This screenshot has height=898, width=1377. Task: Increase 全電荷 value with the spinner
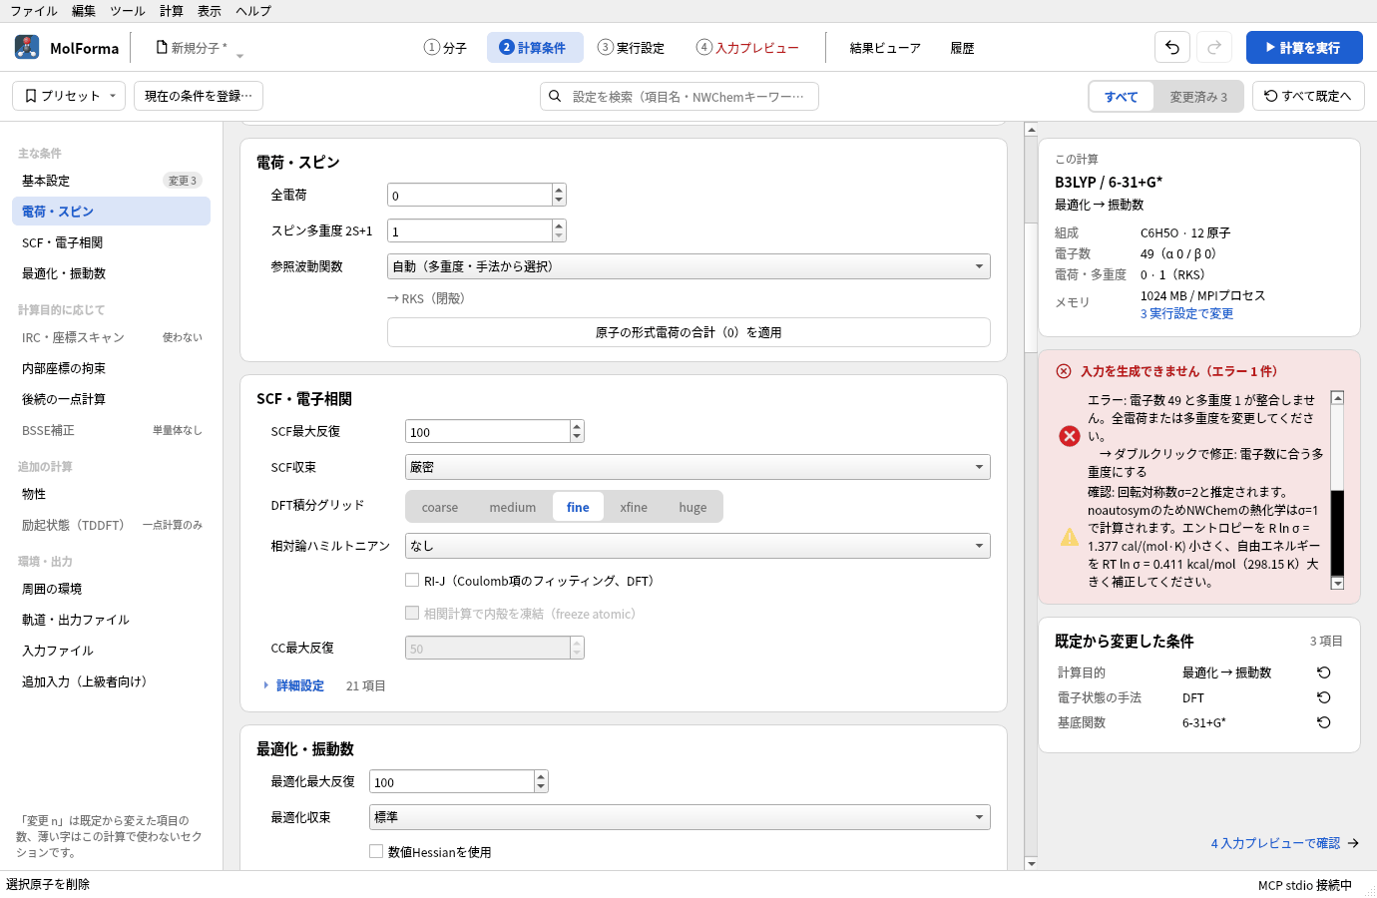[x=559, y=190]
